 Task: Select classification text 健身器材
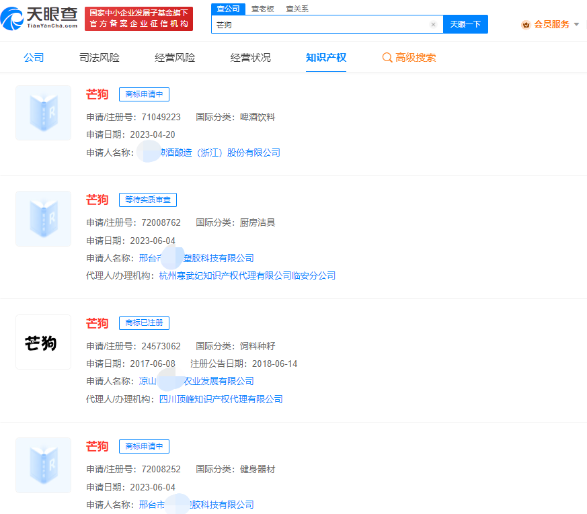pyautogui.click(x=258, y=469)
